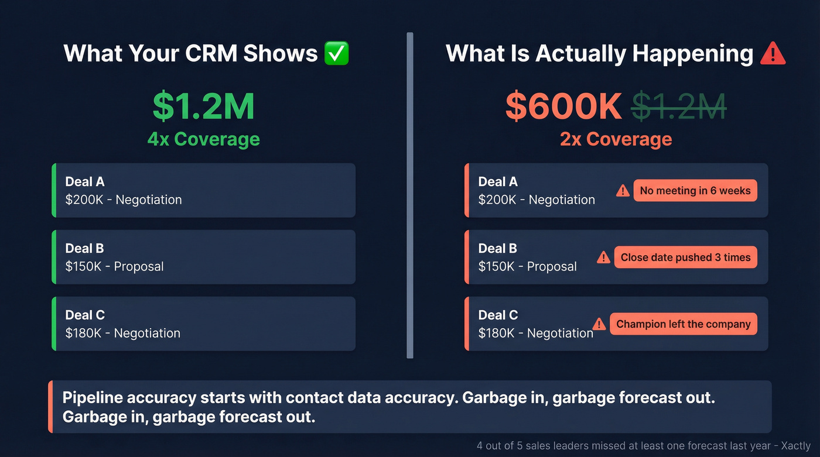The height and width of the screenshot is (457, 820).
Task: Select the Deal B card in the CRM column
Action: pos(204,257)
